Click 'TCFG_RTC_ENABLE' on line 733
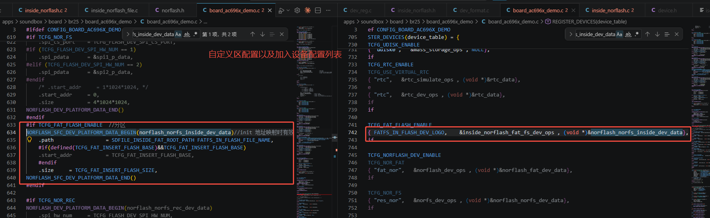The image size is (710, 218). [x=391, y=65]
